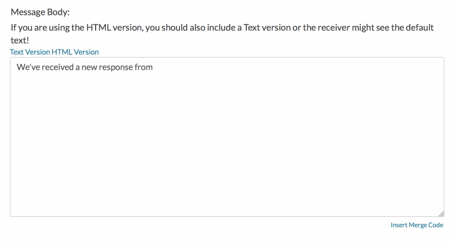The height and width of the screenshot is (243, 451).
Task: Switch to the HTML Version tab
Action: pos(75,52)
